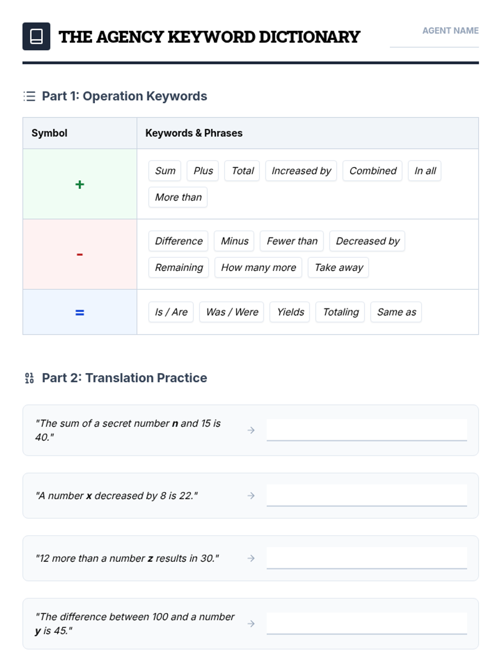
Task: Click the answer field for the z problem
Action: tap(367, 558)
